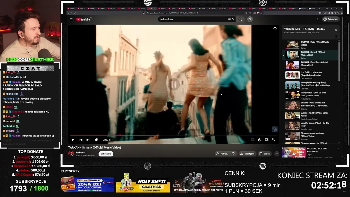
Task: Switch to the 'Starter' browser tab
Action: pos(203,8)
